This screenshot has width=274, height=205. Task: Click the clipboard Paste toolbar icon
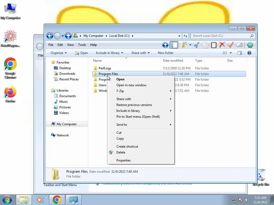(214, 45)
